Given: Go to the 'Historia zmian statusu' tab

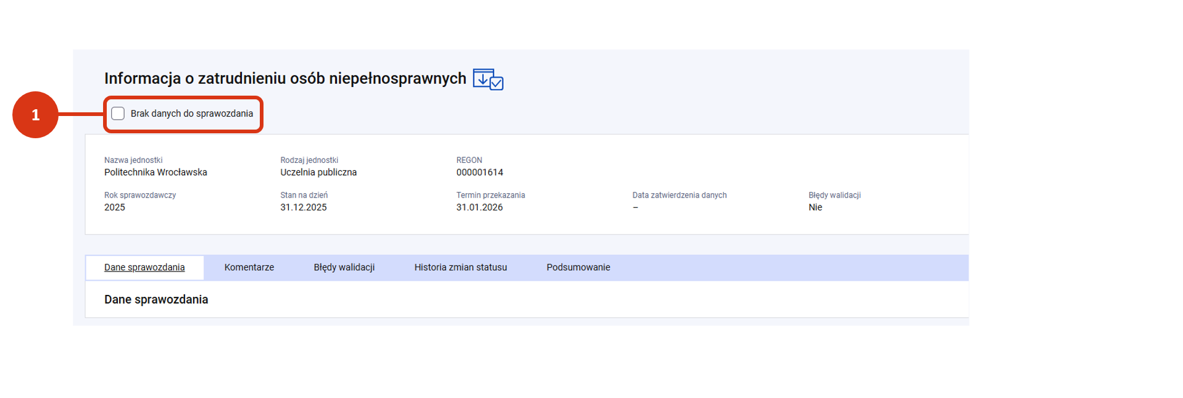Looking at the screenshot, I should [x=460, y=267].
